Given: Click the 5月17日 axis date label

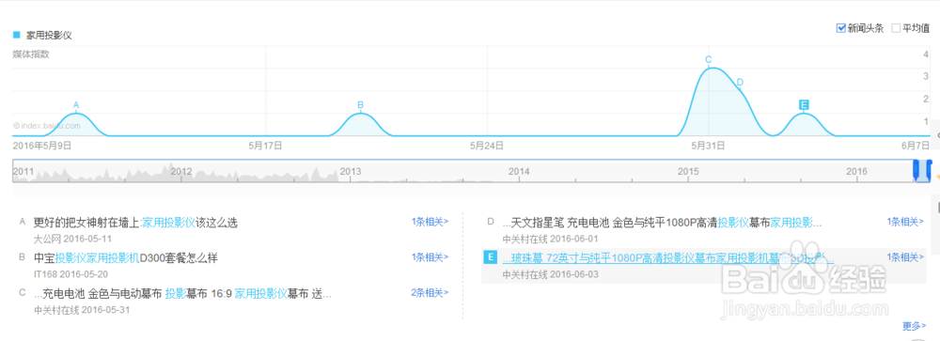Looking at the screenshot, I should point(266,145).
